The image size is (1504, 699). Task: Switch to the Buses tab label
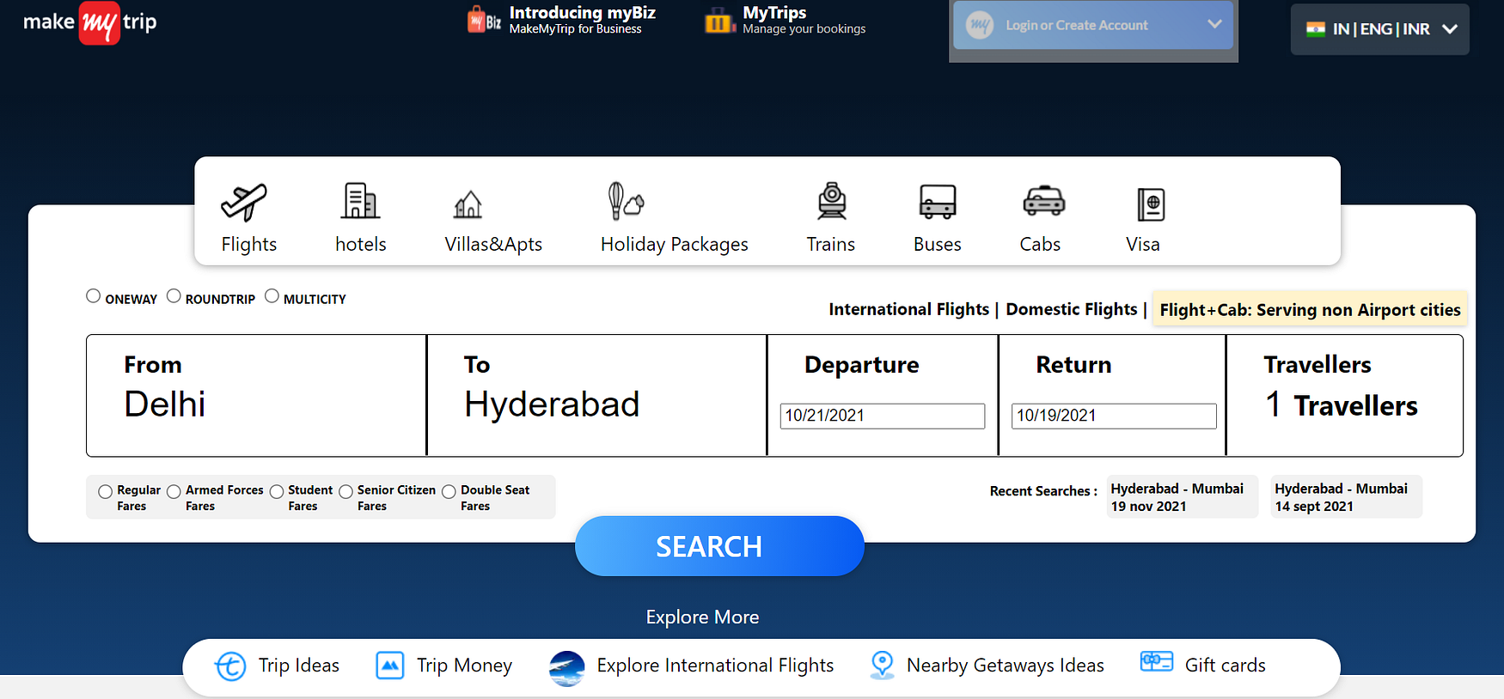point(938,245)
